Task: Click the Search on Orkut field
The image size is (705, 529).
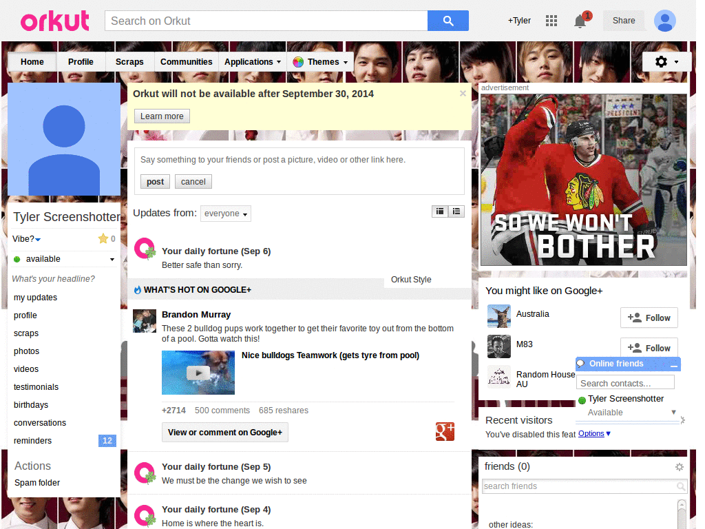Action: coord(266,21)
